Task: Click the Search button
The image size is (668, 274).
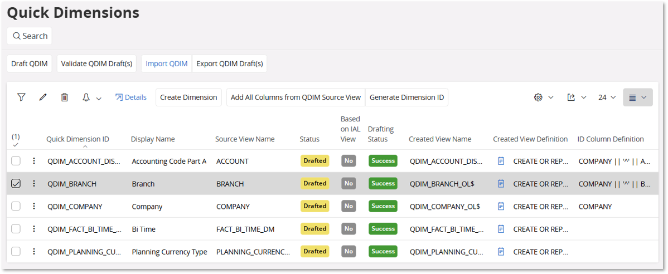Action: [x=30, y=36]
